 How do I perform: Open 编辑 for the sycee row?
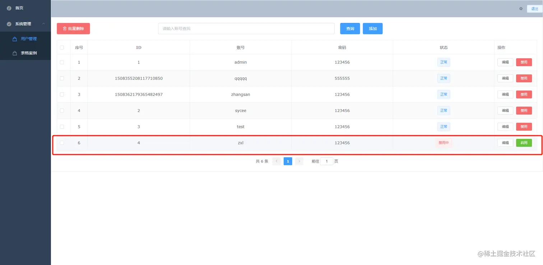[x=505, y=111]
